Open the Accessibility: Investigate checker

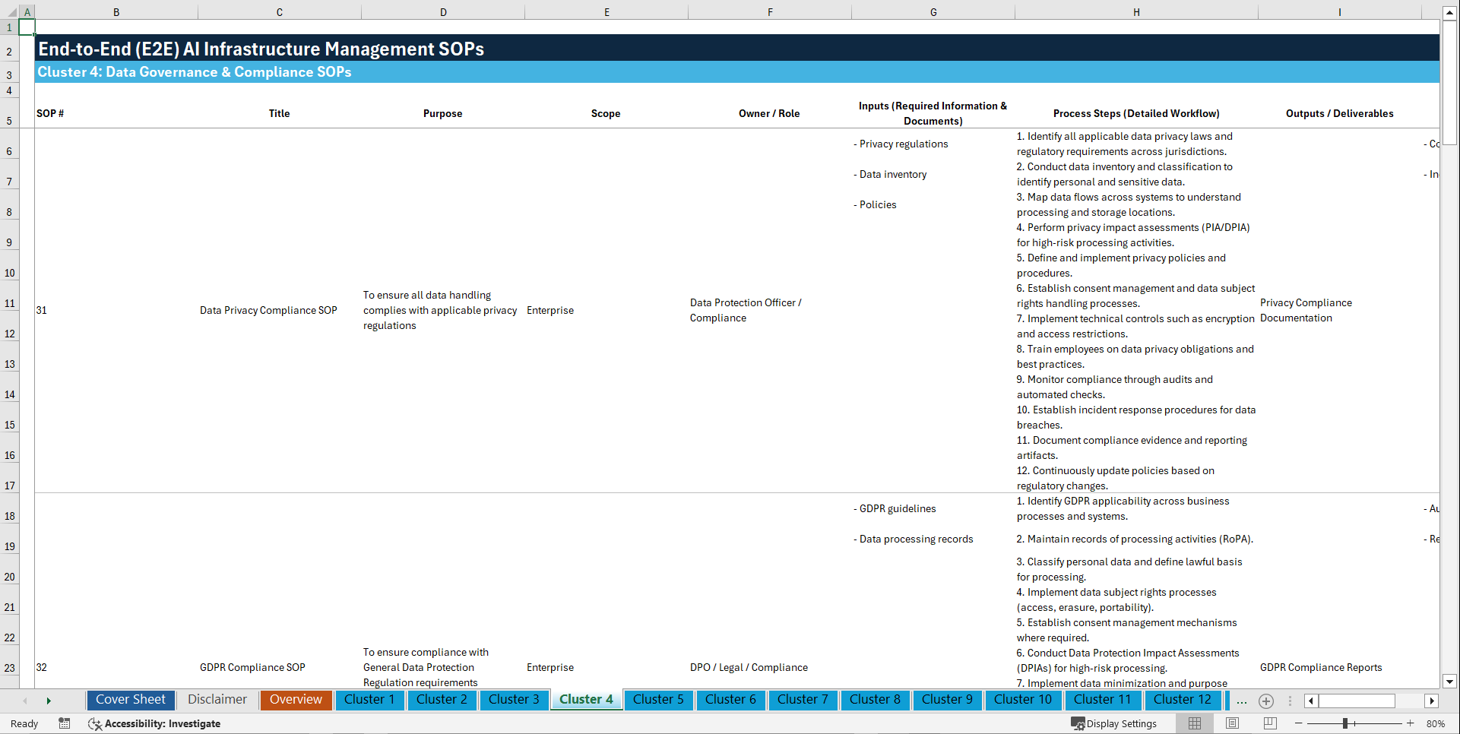[x=163, y=723]
